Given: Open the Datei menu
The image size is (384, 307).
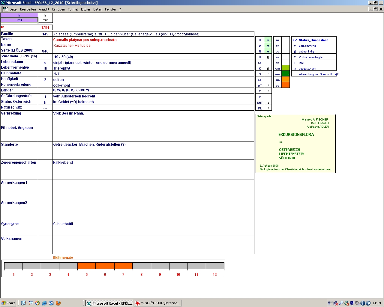Looking at the screenshot, I should coord(13,9).
